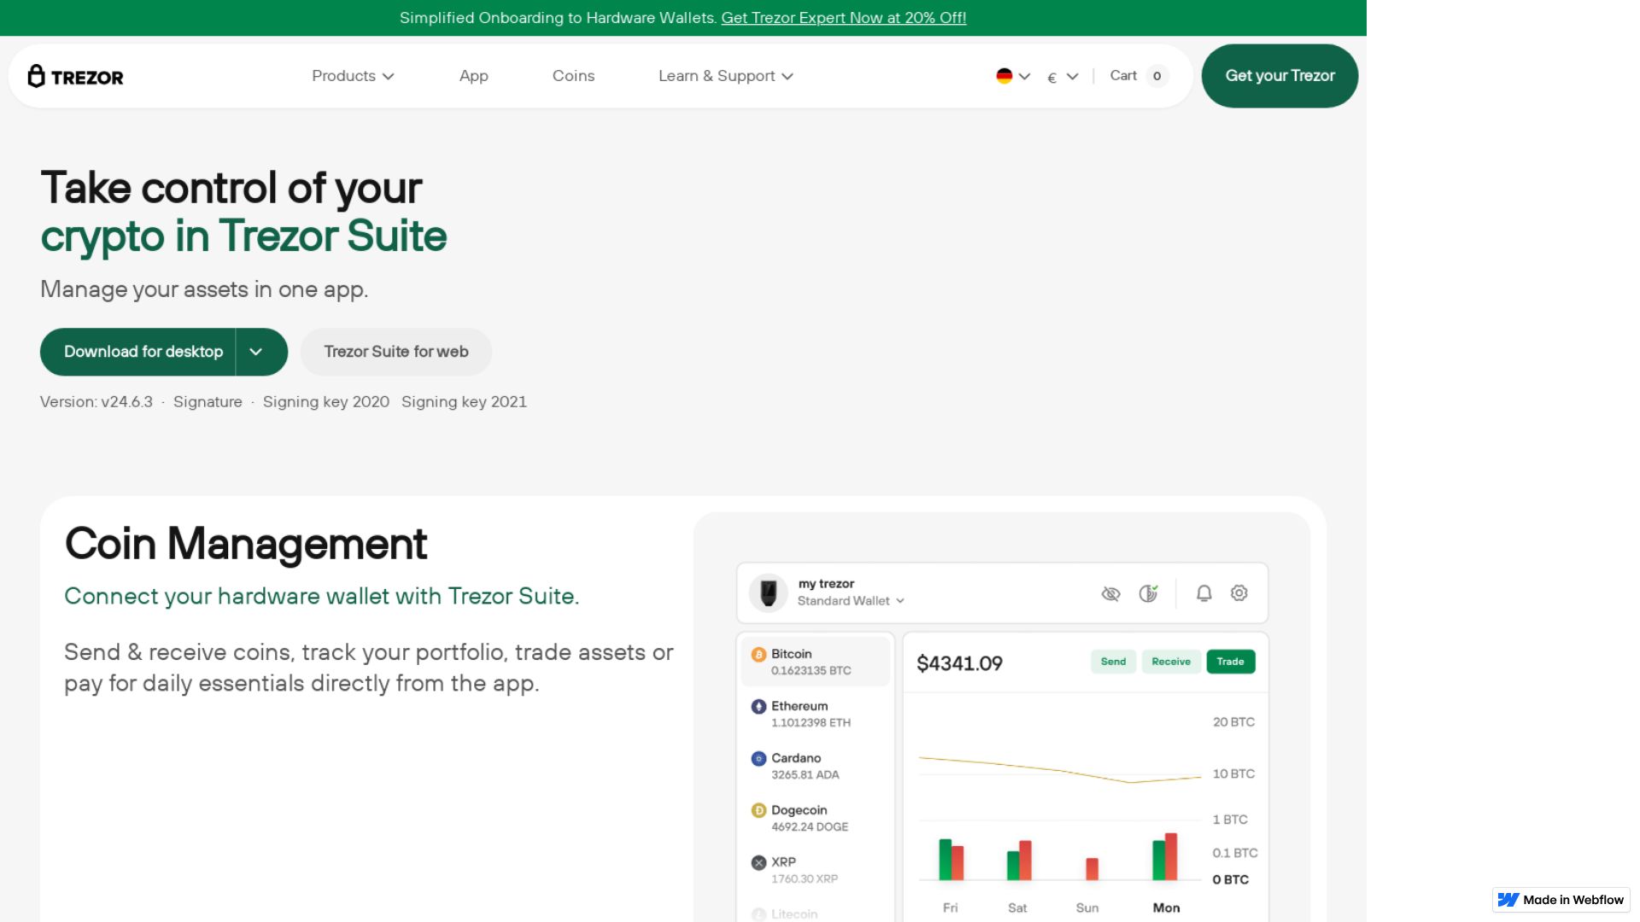Toggle the hide-balances eye icon

[x=1110, y=593]
